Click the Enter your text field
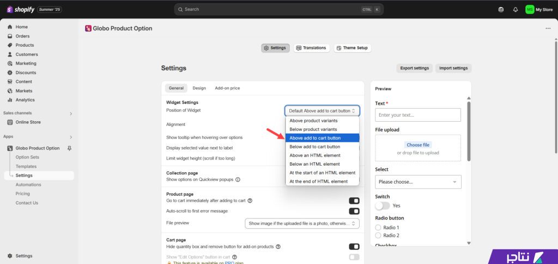The height and width of the screenshot is (264, 558). click(x=418, y=115)
